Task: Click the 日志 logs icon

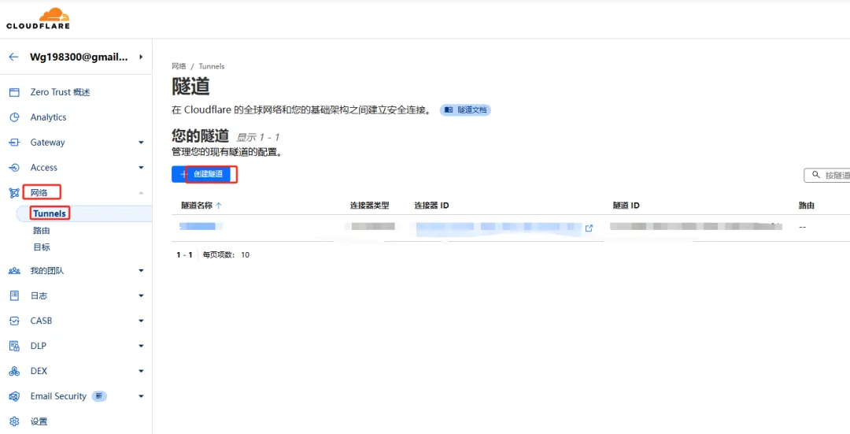Action: click(15, 295)
